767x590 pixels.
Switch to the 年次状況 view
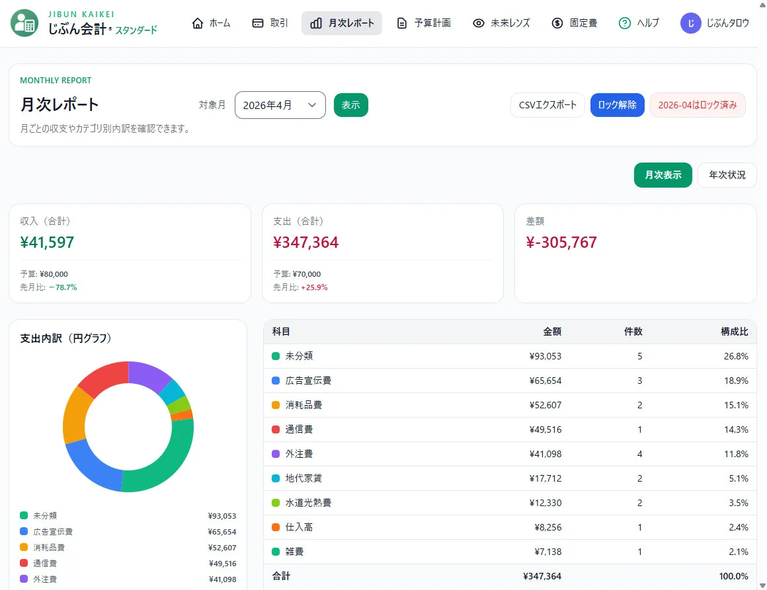point(727,175)
